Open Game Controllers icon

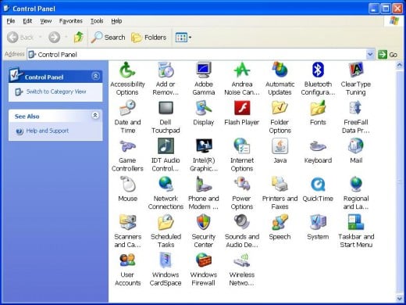tap(127, 146)
